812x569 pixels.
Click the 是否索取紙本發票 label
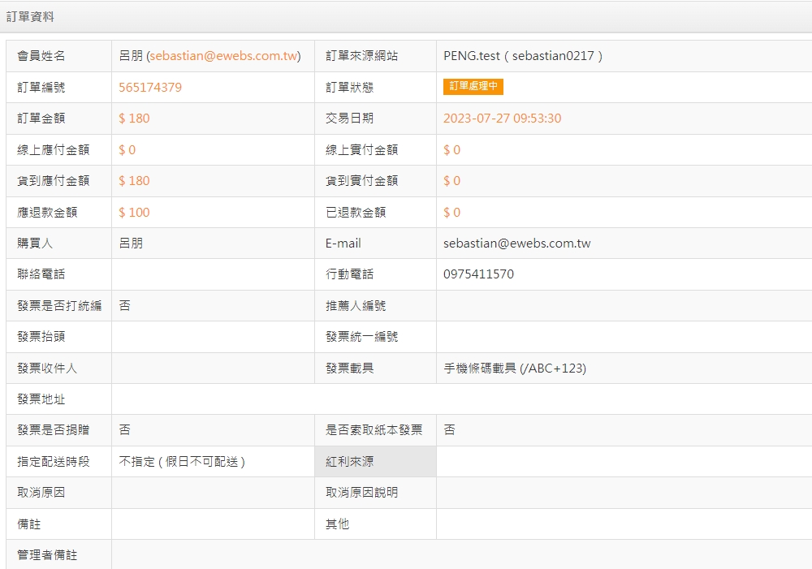(x=374, y=429)
